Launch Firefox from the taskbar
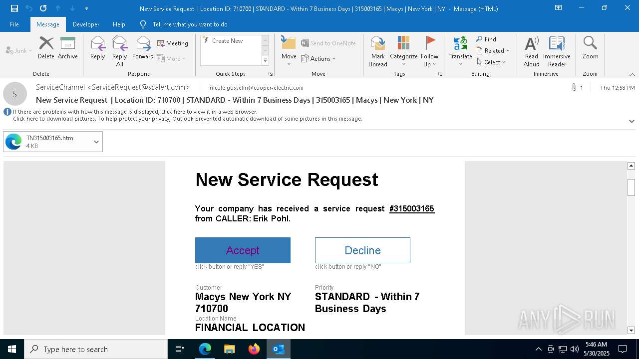 pyautogui.click(x=254, y=349)
